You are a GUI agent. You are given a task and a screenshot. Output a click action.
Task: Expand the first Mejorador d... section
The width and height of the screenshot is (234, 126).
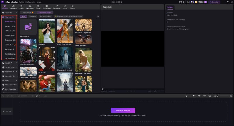pos(10,72)
